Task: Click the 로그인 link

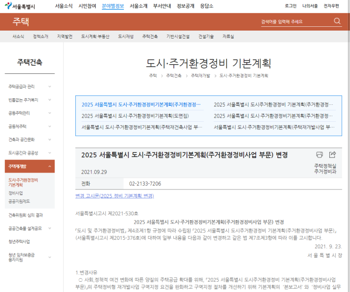Action: [x=291, y=6]
